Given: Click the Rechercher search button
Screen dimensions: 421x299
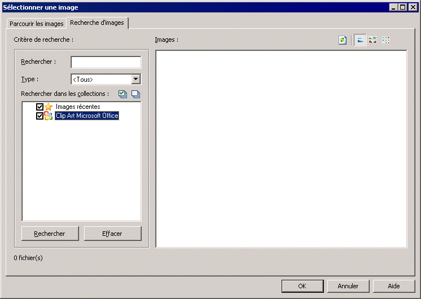Looking at the screenshot, I should [x=50, y=234].
